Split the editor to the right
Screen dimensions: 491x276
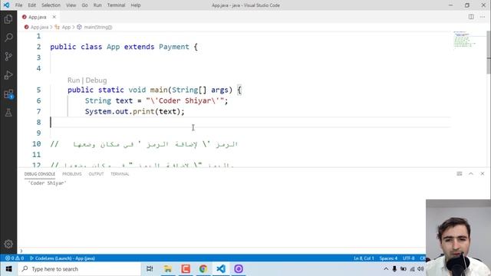(x=471, y=17)
